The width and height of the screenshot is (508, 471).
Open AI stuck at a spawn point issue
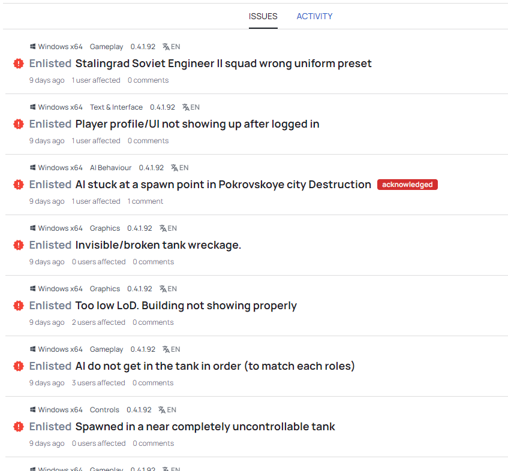coord(223,185)
